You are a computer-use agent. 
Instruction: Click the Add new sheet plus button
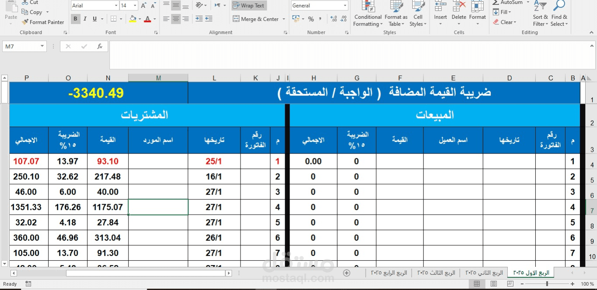click(x=347, y=273)
